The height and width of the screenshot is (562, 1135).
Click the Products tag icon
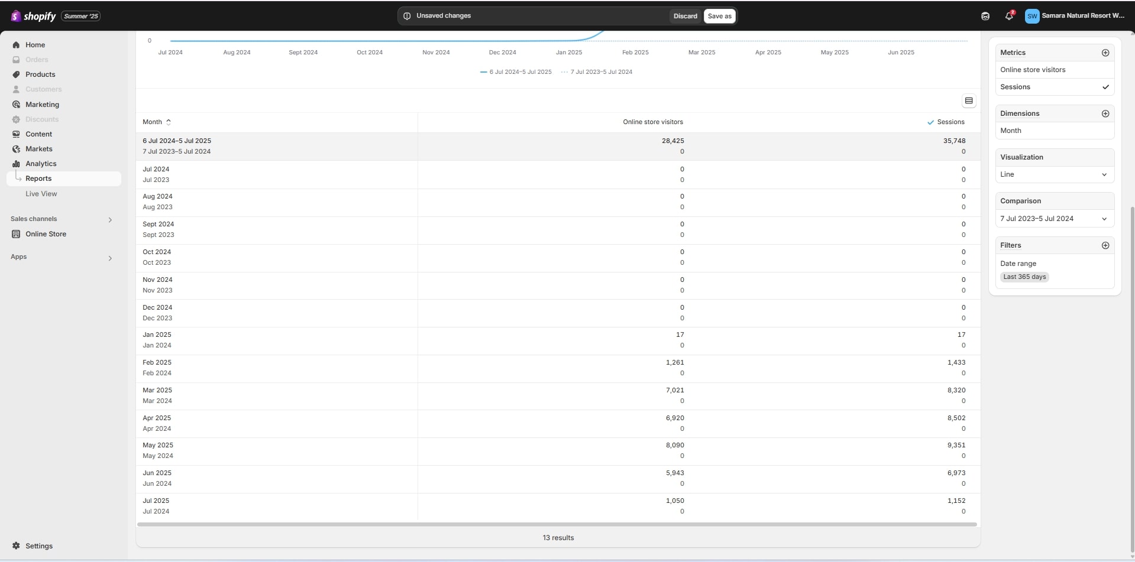pyautogui.click(x=16, y=74)
